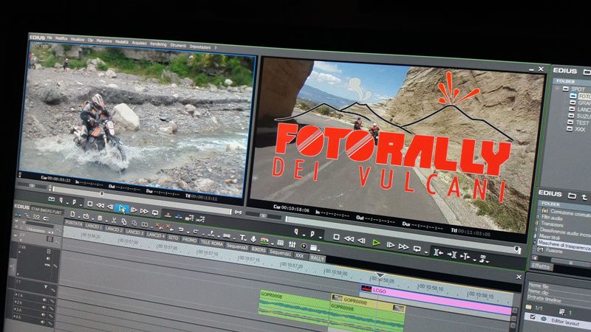Click the folder icon in Effect palette header
591x332 pixels.
[x=572, y=196]
